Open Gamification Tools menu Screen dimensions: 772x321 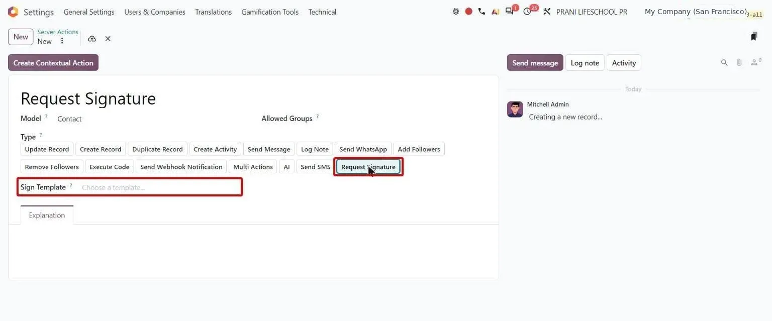point(270,12)
